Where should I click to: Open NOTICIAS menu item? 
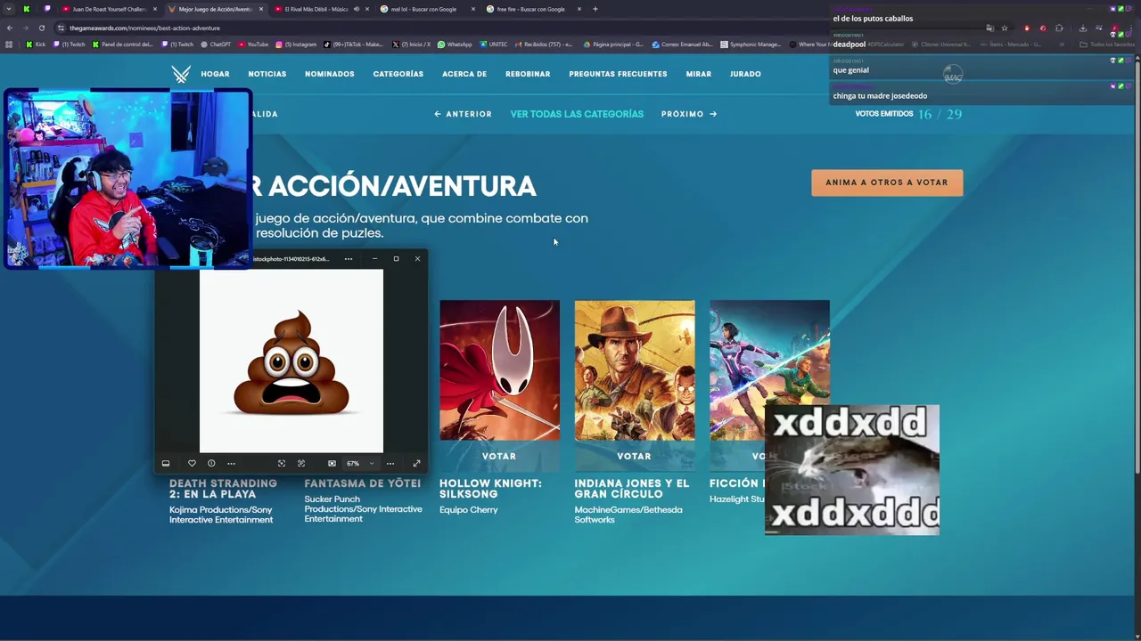click(267, 74)
